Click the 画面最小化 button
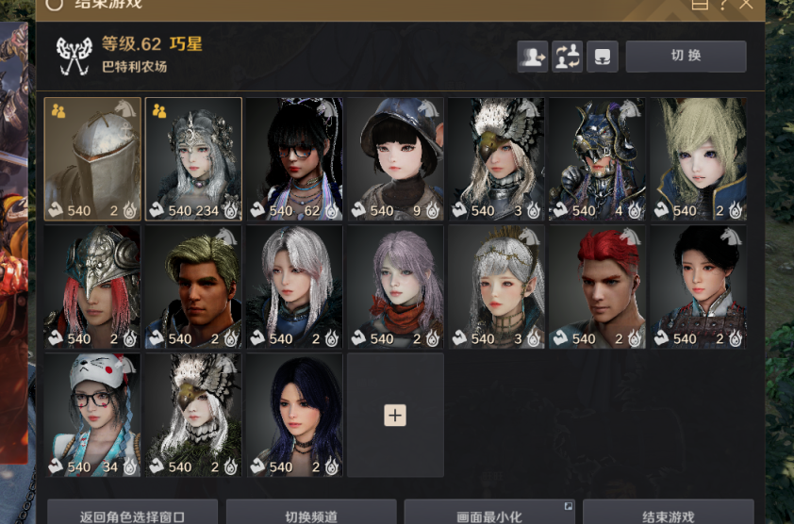Viewport: 794px width, 524px height. coord(489,514)
